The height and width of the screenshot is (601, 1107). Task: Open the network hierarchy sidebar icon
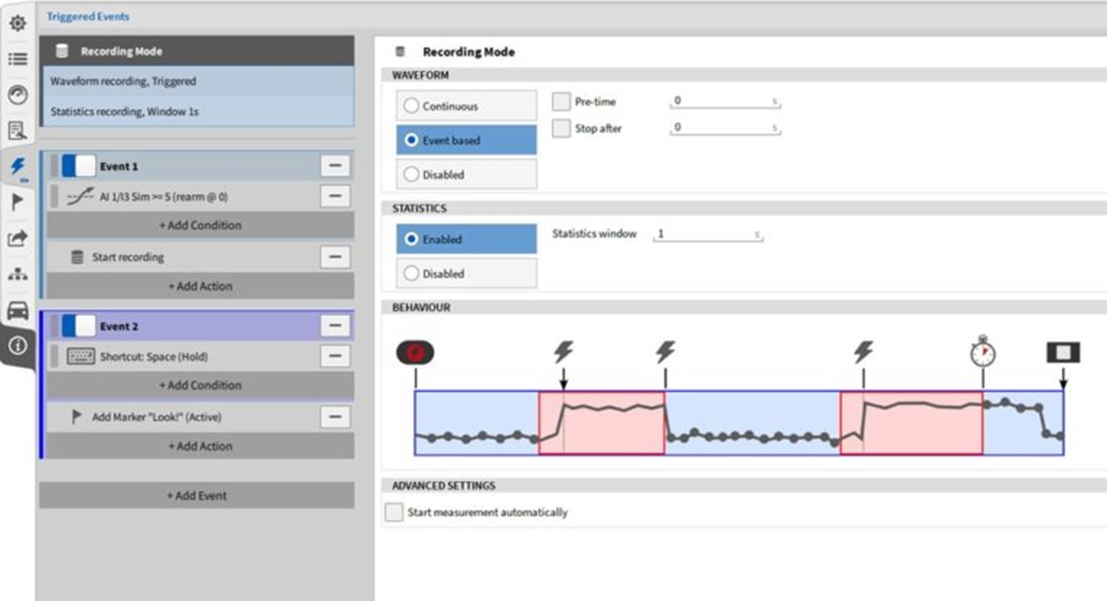pyautogui.click(x=18, y=274)
